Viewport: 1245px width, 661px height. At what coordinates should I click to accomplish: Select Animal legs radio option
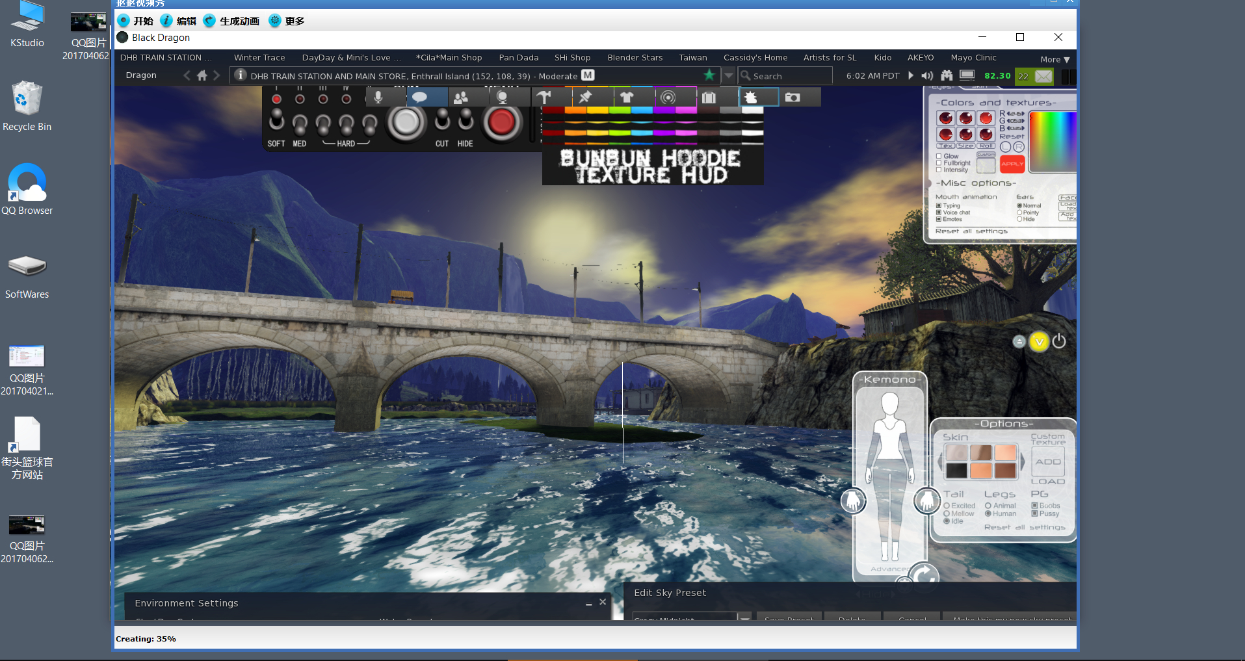(988, 506)
